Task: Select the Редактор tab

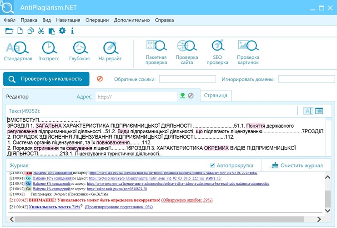Action: coord(17,97)
